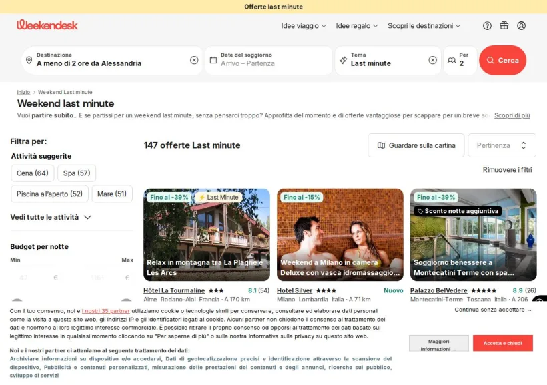Image resolution: width=547 pixels, height=385 pixels.
Task: Click the Destinazione input field
Action: [x=112, y=60]
